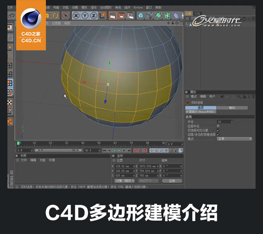Screen dimensions: 263x234
Task: Select the rotate tool icon
Action: click(55, 16)
